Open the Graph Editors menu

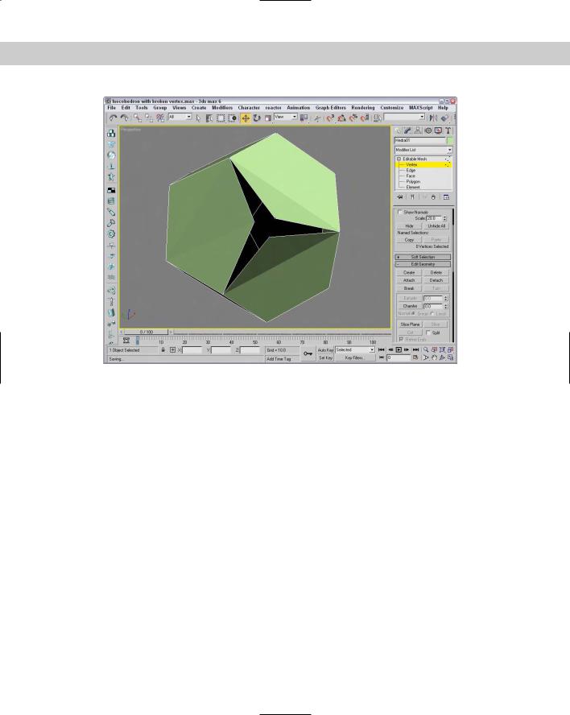(331, 108)
